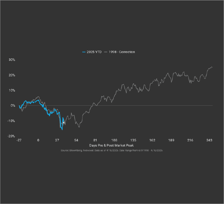This screenshot has width=224, height=204.
Task: Click the 135 x-axis tick label
Action: [x=133, y=140]
